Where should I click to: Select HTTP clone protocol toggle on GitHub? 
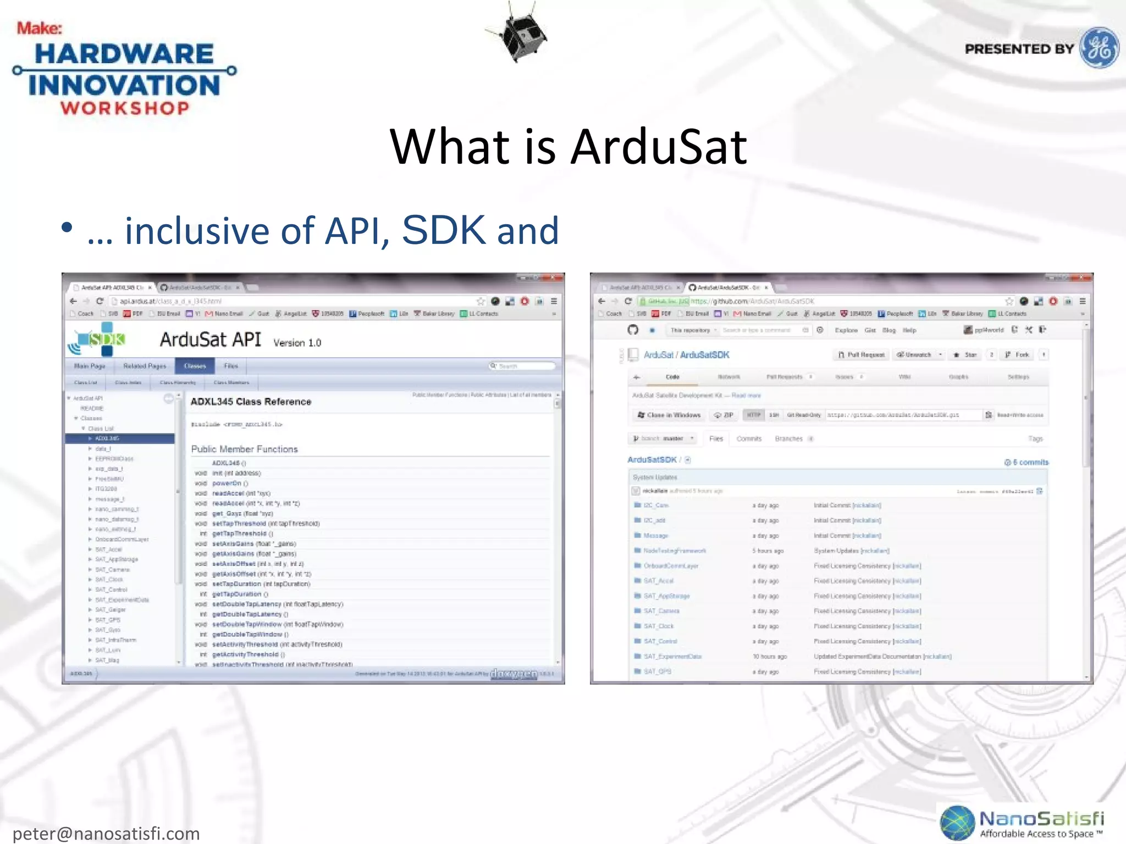click(754, 415)
